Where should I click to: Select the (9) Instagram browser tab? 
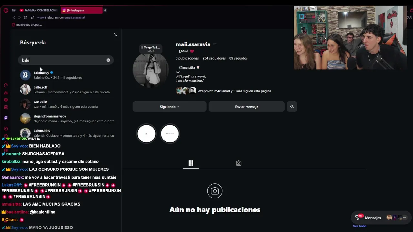tap(81, 10)
